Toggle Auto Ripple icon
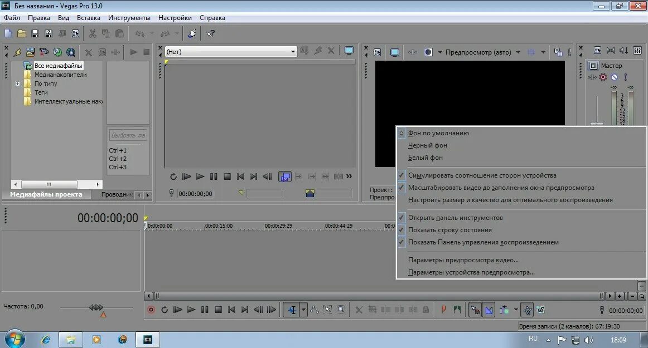Viewport: 648px width, 348px height. tap(504, 310)
